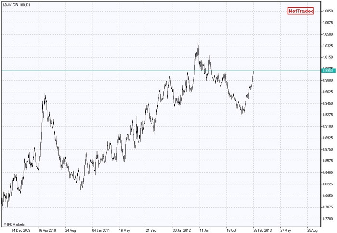Viewport: 337px width, 233px height.
Task: Pick the 30 Jan 2012 date label
Action: tap(181, 230)
